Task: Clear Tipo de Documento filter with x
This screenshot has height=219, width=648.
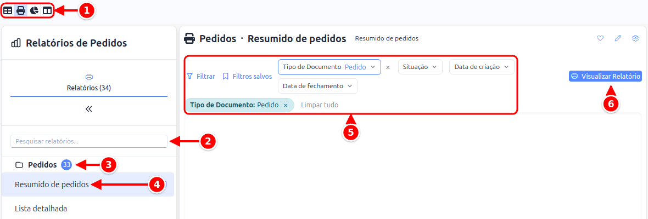Action: (388, 67)
